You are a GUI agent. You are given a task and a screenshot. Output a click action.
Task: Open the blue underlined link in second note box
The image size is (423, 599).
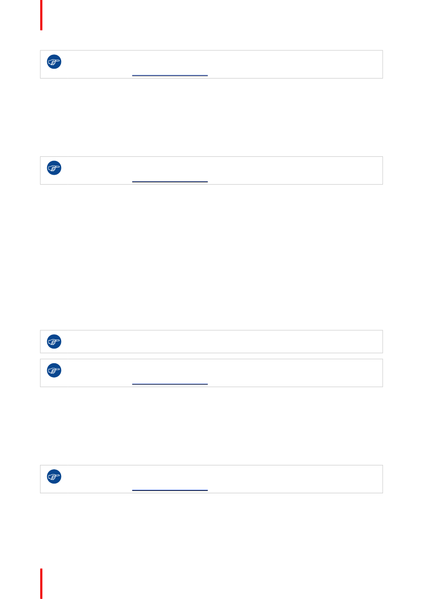(170, 181)
